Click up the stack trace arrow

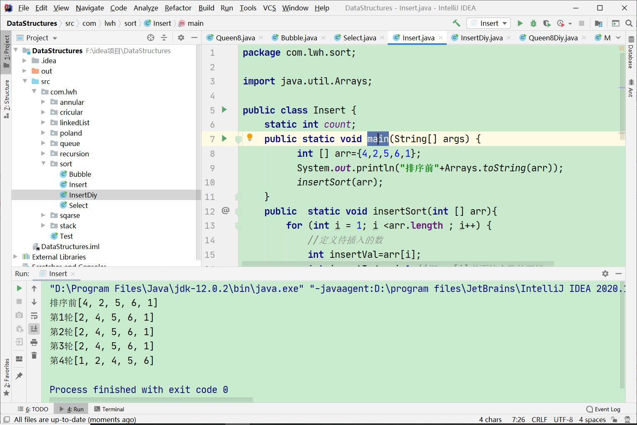(x=34, y=288)
